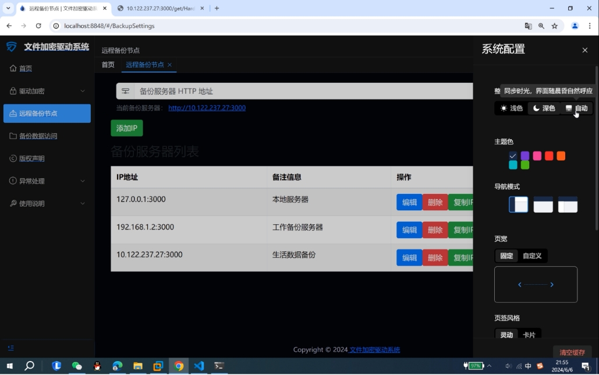Pick the pink theme color swatch
599x375 pixels.
(x=537, y=156)
